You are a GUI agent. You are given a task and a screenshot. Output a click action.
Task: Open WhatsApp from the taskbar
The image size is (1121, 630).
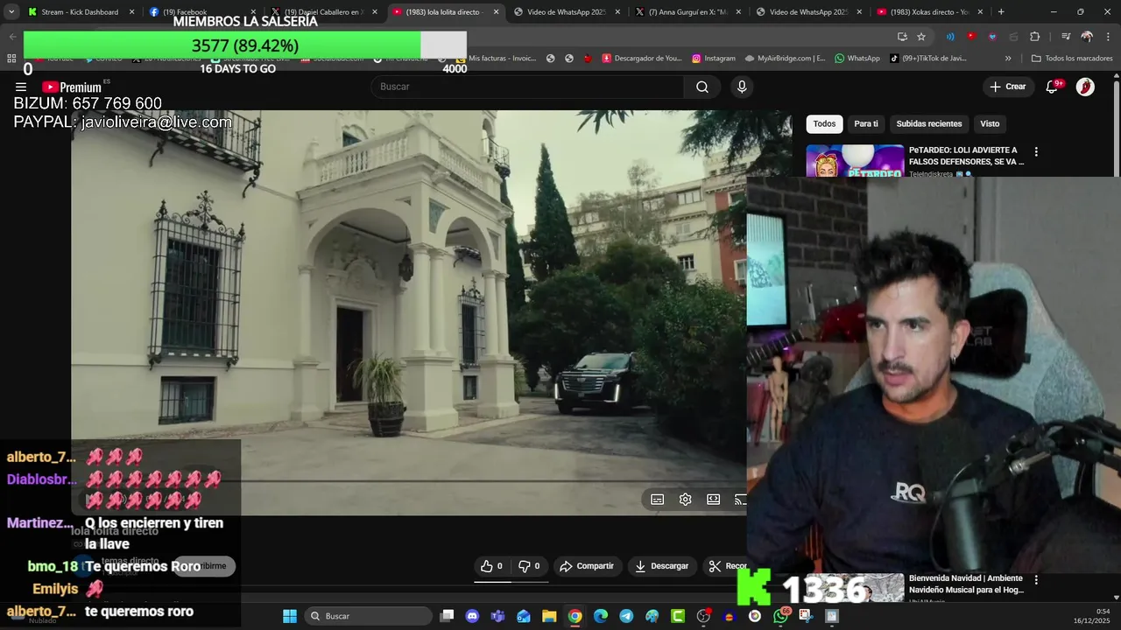coord(780,616)
